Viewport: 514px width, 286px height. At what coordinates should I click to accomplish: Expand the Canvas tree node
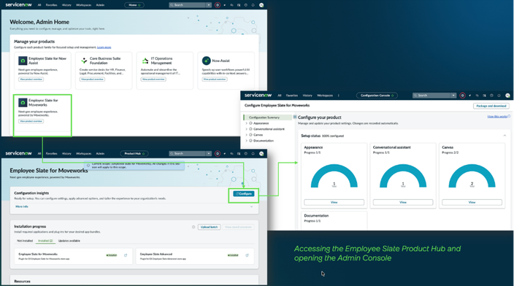pos(247,135)
